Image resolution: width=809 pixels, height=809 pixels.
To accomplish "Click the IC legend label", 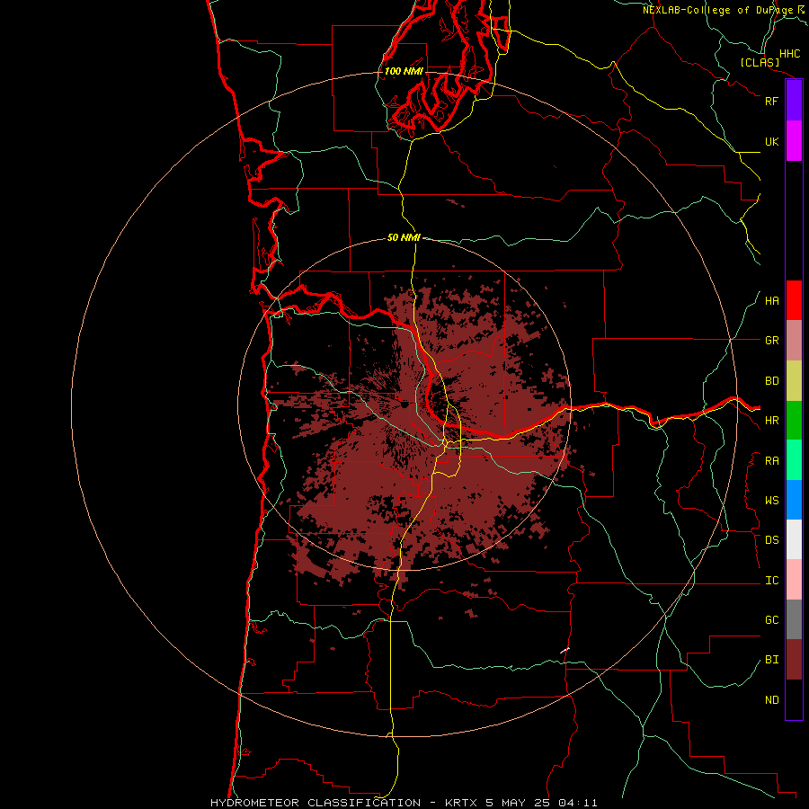I will tap(771, 581).
